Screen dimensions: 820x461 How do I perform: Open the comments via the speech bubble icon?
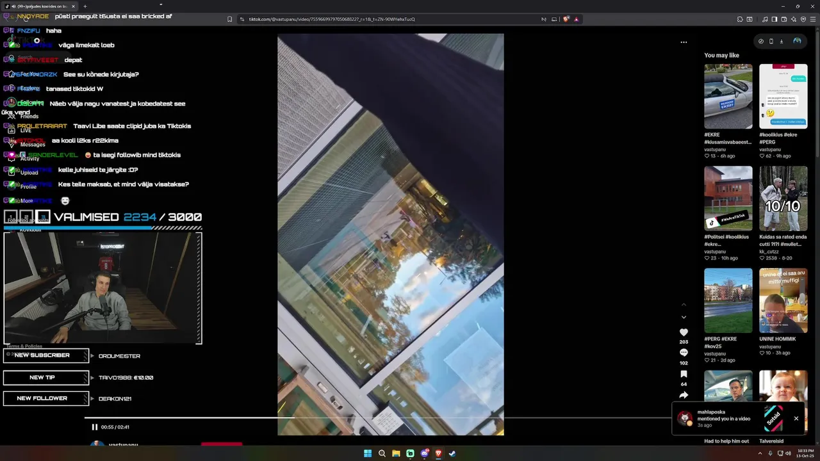tap(684, 353)
